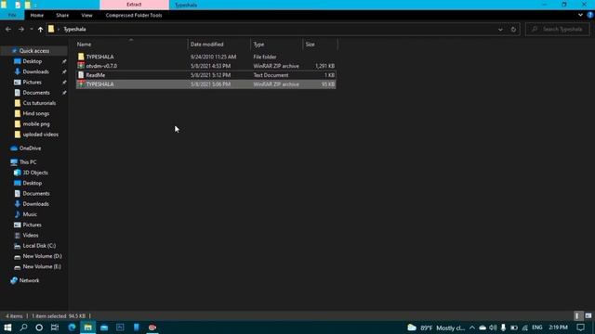
Task: Open Videos under This PC
Action: pos(31,235)
